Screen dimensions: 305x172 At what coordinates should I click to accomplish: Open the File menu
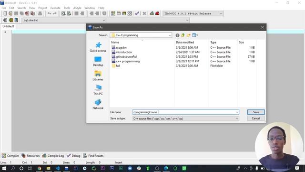4,8
